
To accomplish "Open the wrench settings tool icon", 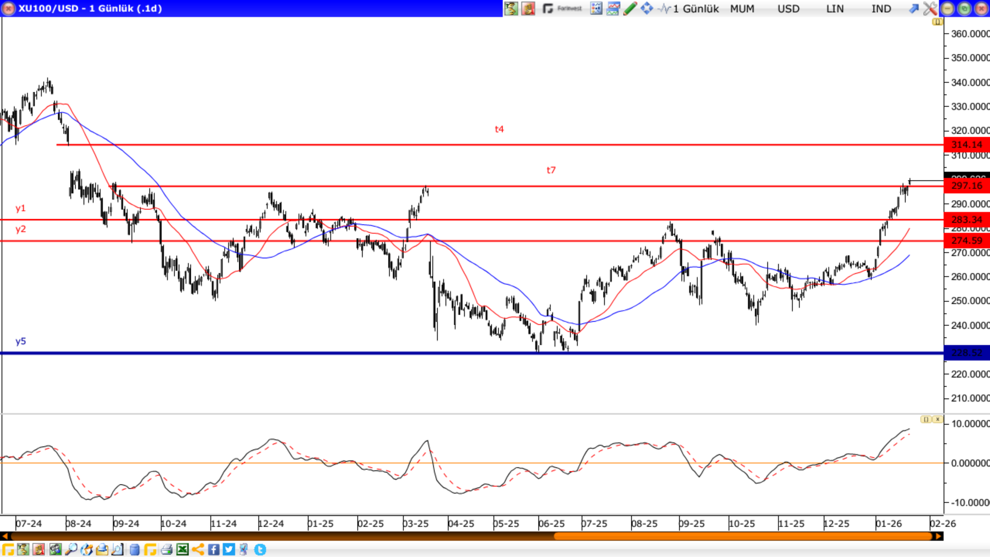I will 930,8.
